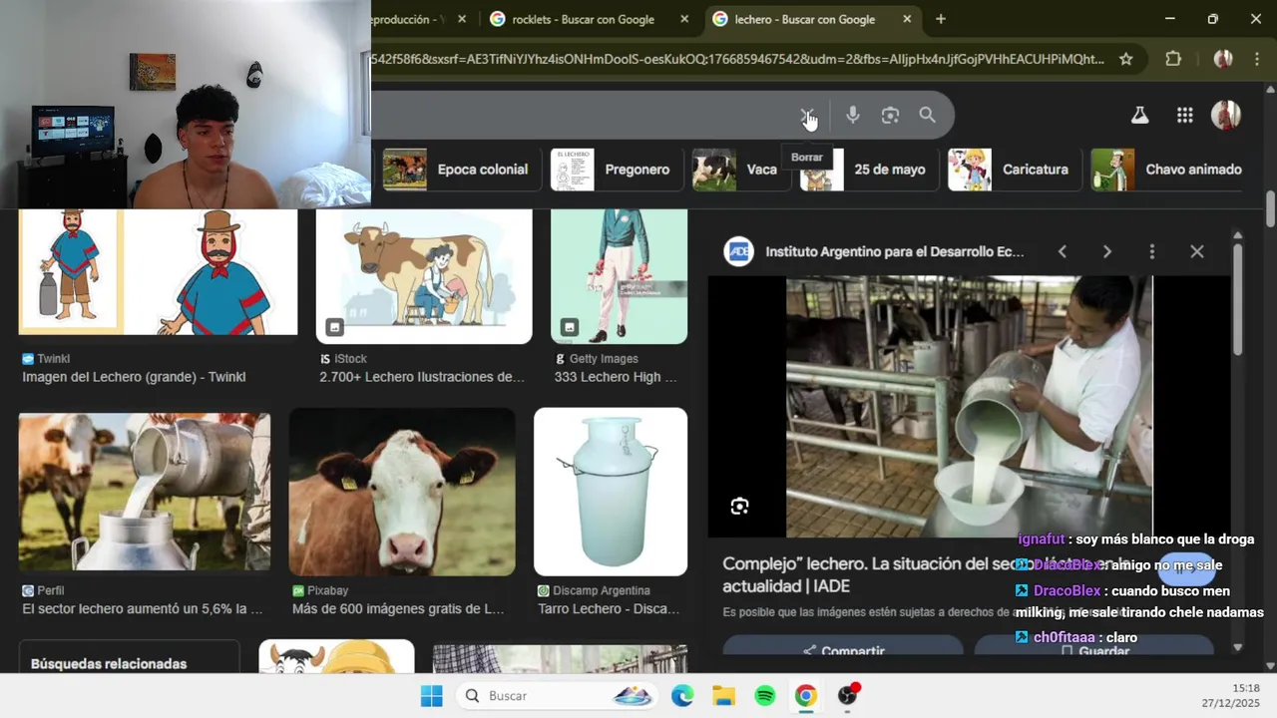
Task: Open Chrome profile icon in toolbar
Action: (x=1222, y=59)
